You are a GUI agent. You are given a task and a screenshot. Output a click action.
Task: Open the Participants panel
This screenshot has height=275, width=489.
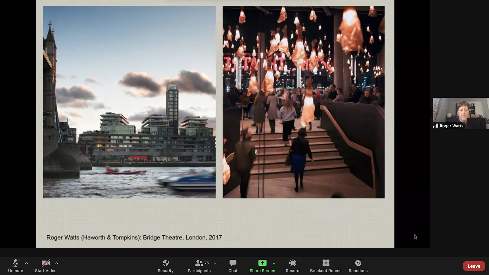coord(199,266)
